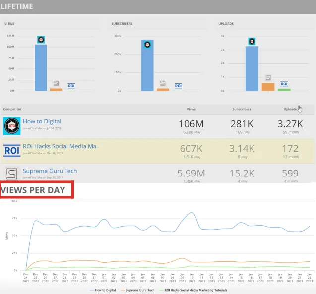Click the VIEWS PER DAY heading
Image resolution: width=316 pixels, height=294 pixels.
point(33,190)
